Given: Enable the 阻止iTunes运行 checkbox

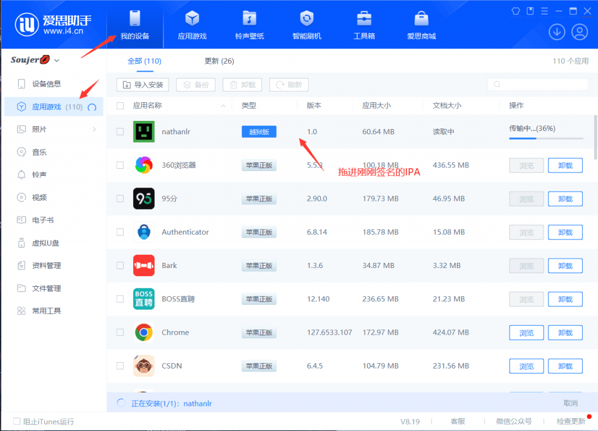Looking at the screenshot, I should tap(17, 421).
